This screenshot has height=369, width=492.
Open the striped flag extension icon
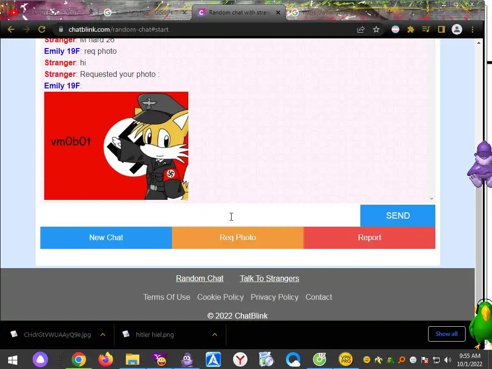coord(395,29)
